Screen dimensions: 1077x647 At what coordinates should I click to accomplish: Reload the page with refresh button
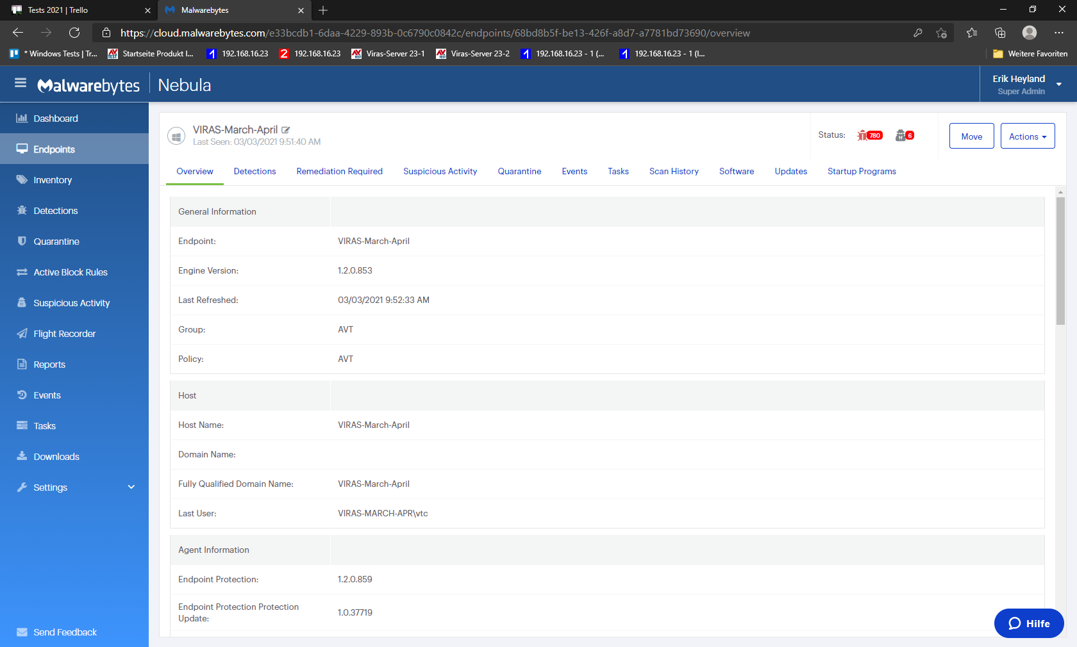(74, 33)
